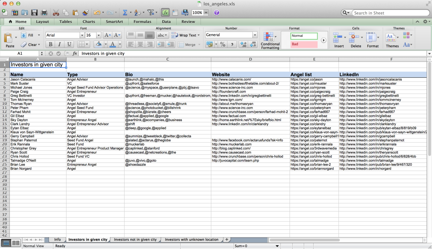Viewport: 432px width, 249px height.
Task: Click the clipboard Paste icon in the top toolbar
Action: click(x=75, y=12)
